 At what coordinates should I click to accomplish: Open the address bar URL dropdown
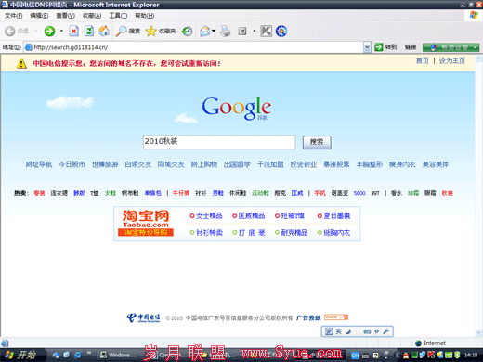[367, 47]
